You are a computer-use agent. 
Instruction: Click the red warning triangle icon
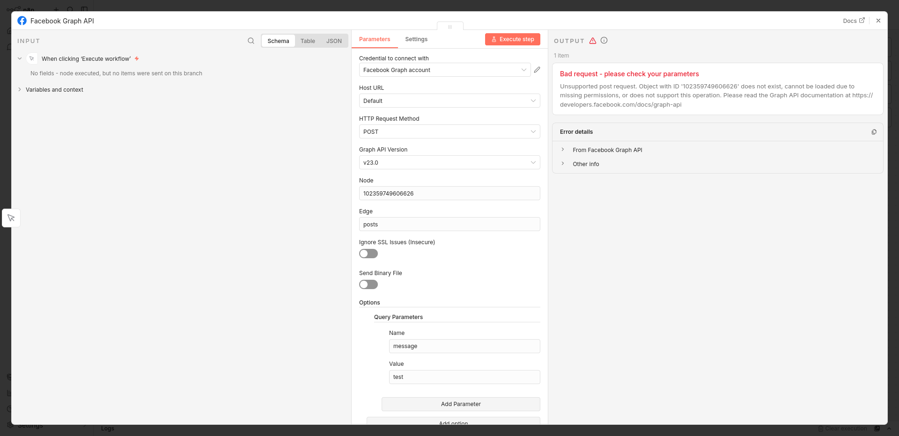pyautogui.click(x=593, y=41)
